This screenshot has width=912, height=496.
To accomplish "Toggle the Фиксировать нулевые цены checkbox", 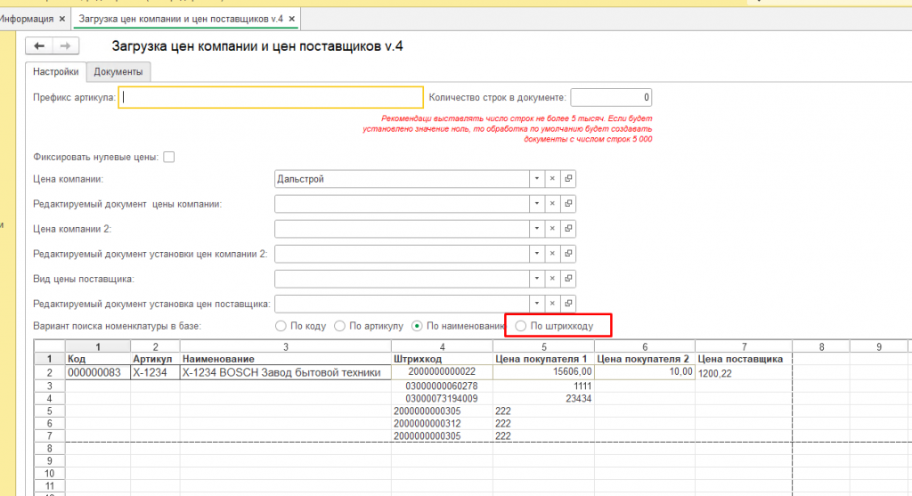I will click(169, 158).
